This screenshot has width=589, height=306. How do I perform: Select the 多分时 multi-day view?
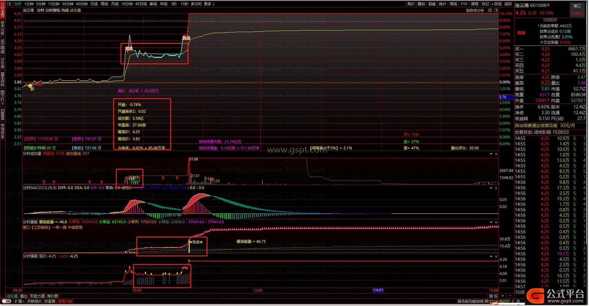coord(196,4)
